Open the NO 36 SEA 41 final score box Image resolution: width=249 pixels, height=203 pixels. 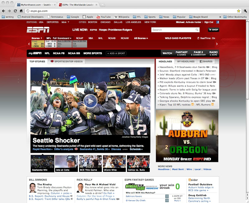[x=38, y=44]
